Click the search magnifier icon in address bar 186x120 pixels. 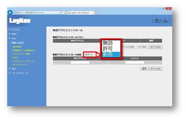pyautogui.click(x=61, y=12)
